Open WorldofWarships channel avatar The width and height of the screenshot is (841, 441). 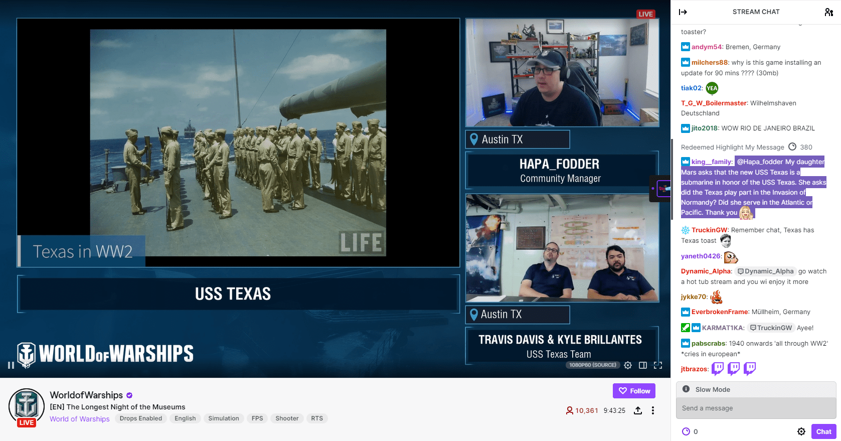pyautogui.click(x=27, y=406)
